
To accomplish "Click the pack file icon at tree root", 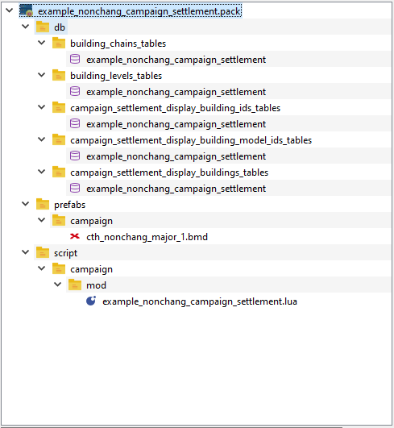I will [27, 10].
